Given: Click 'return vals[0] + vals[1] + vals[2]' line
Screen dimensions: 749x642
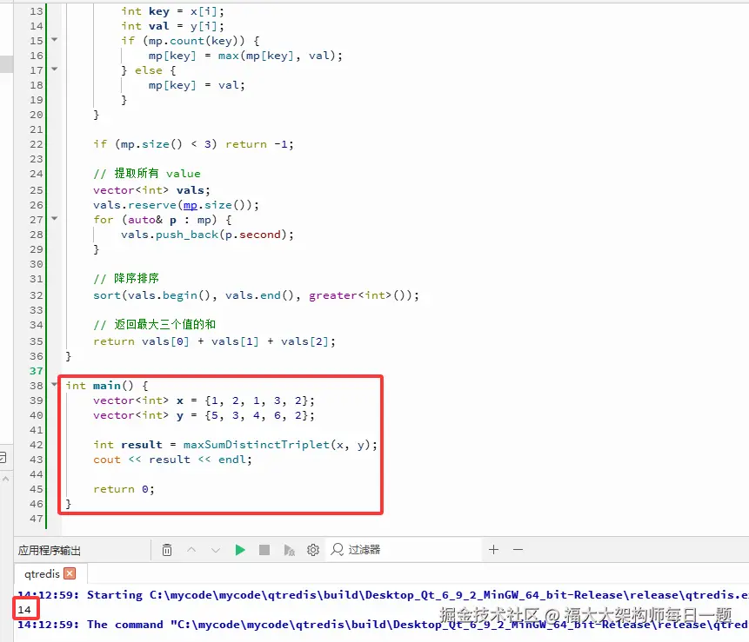Looking at the screenshot, I should (x=215, y=341).
